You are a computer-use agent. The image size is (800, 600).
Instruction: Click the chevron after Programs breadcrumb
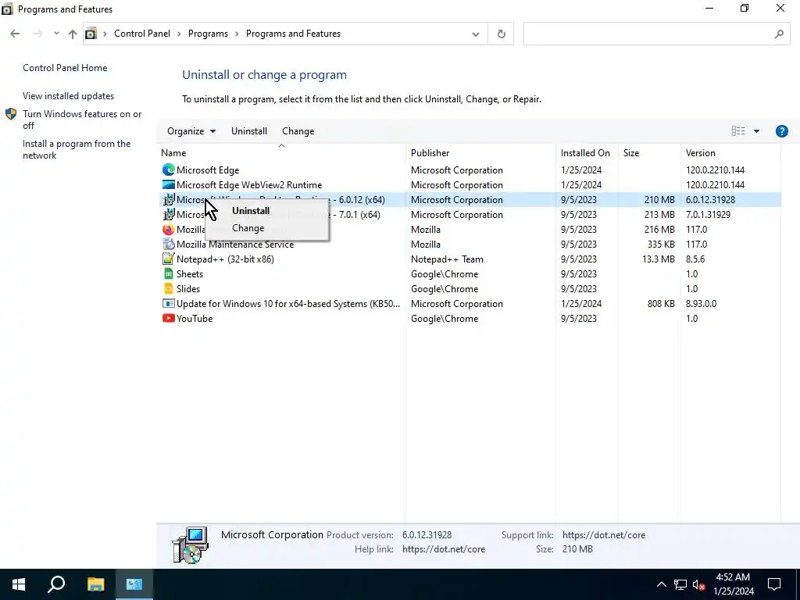[237, 34]
